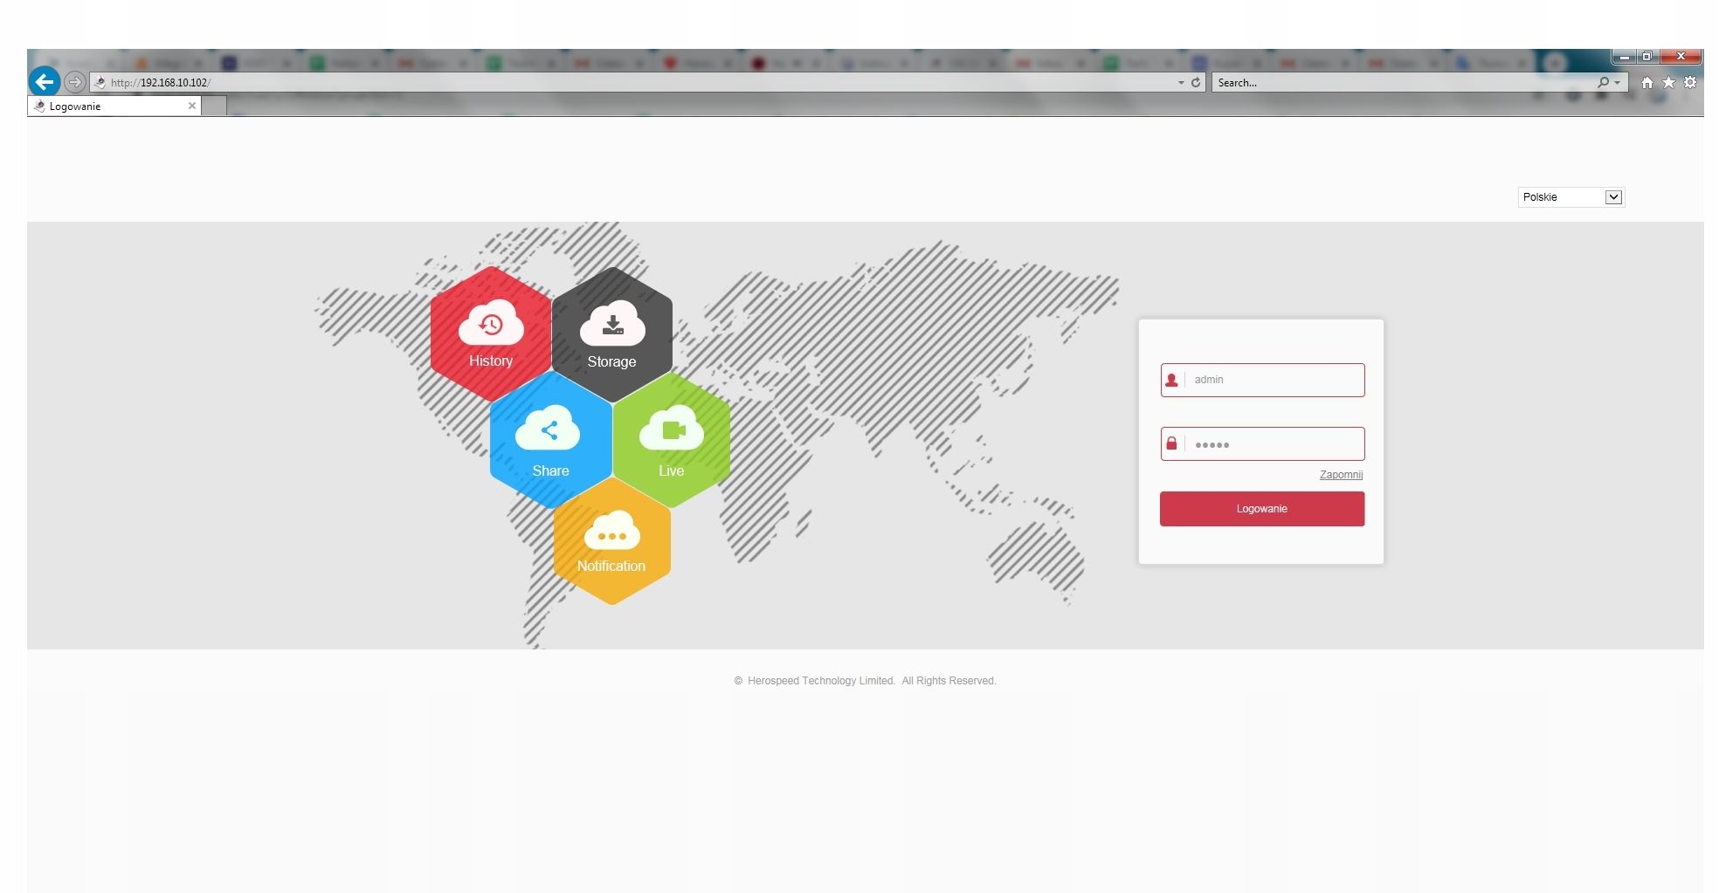Viewport: 1719px width, 893px height.
Task: Click the lock icon in password field
Action: coord(1172,443)
